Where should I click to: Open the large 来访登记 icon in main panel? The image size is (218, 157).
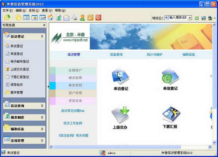[121, 79]
